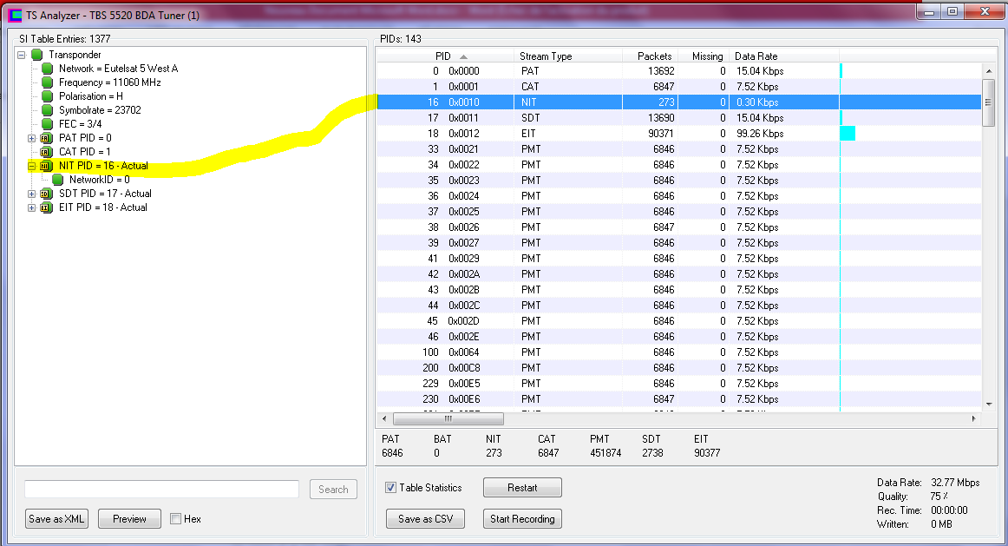The width and height of the screenshot is (1008, 546).
Task: Click the TS Analyzer title bar icon
Action: pyautogui.click(x=15, y=15)
